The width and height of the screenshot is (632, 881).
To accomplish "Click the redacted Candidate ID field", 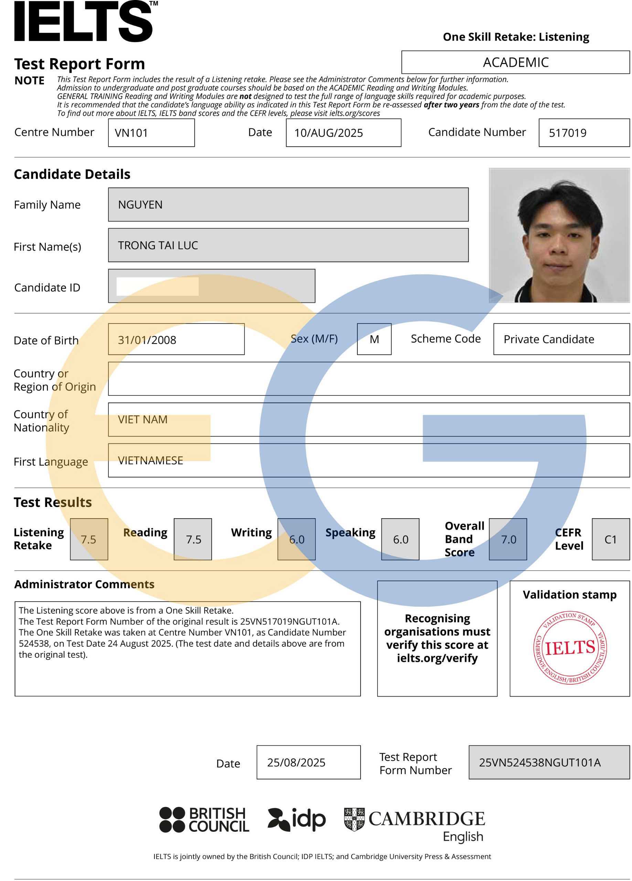I will click(x=211, y=286).
